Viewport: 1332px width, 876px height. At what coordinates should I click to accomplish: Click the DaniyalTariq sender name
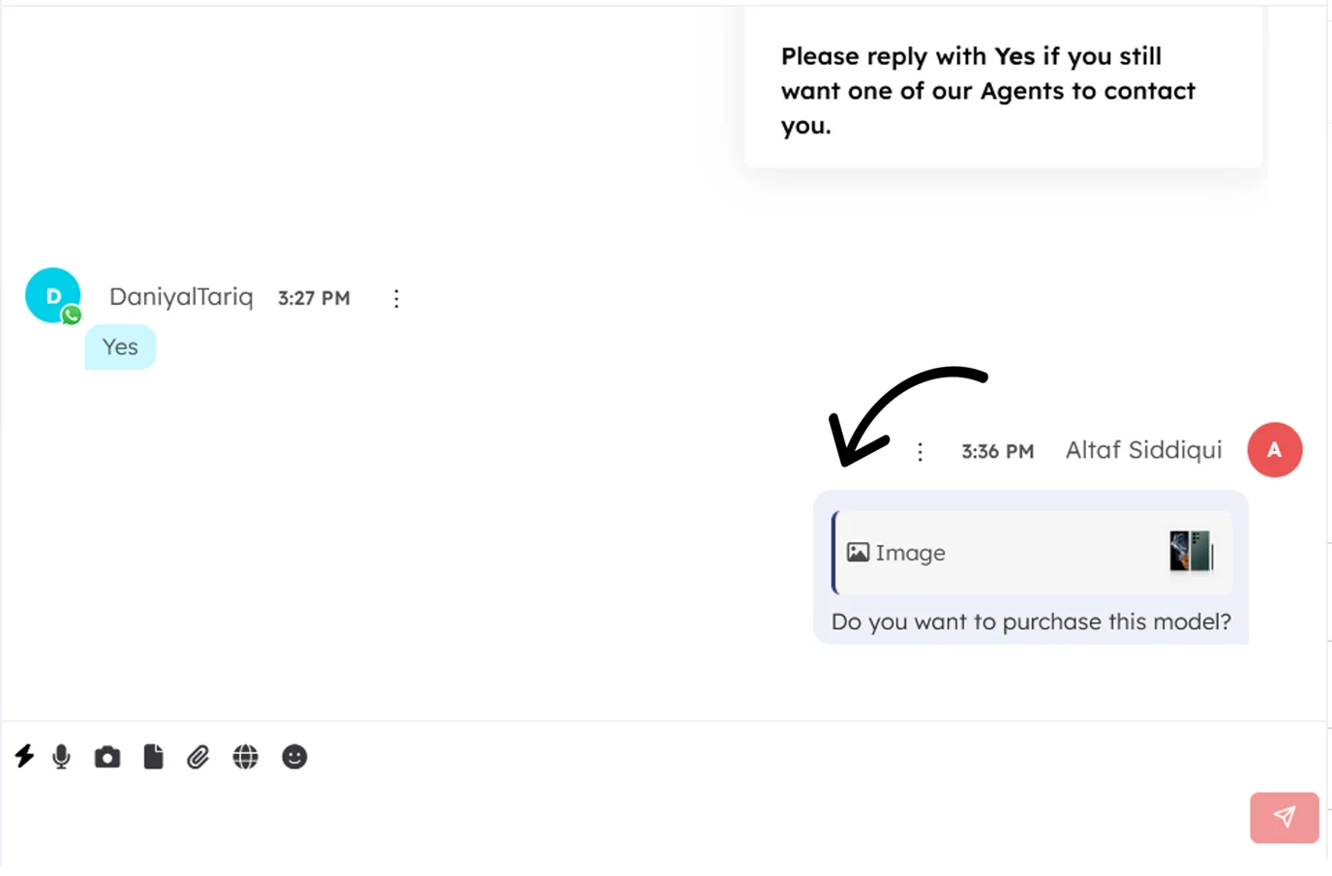tap(181, 297)
